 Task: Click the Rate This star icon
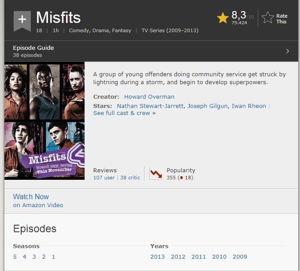coord(267,18)
